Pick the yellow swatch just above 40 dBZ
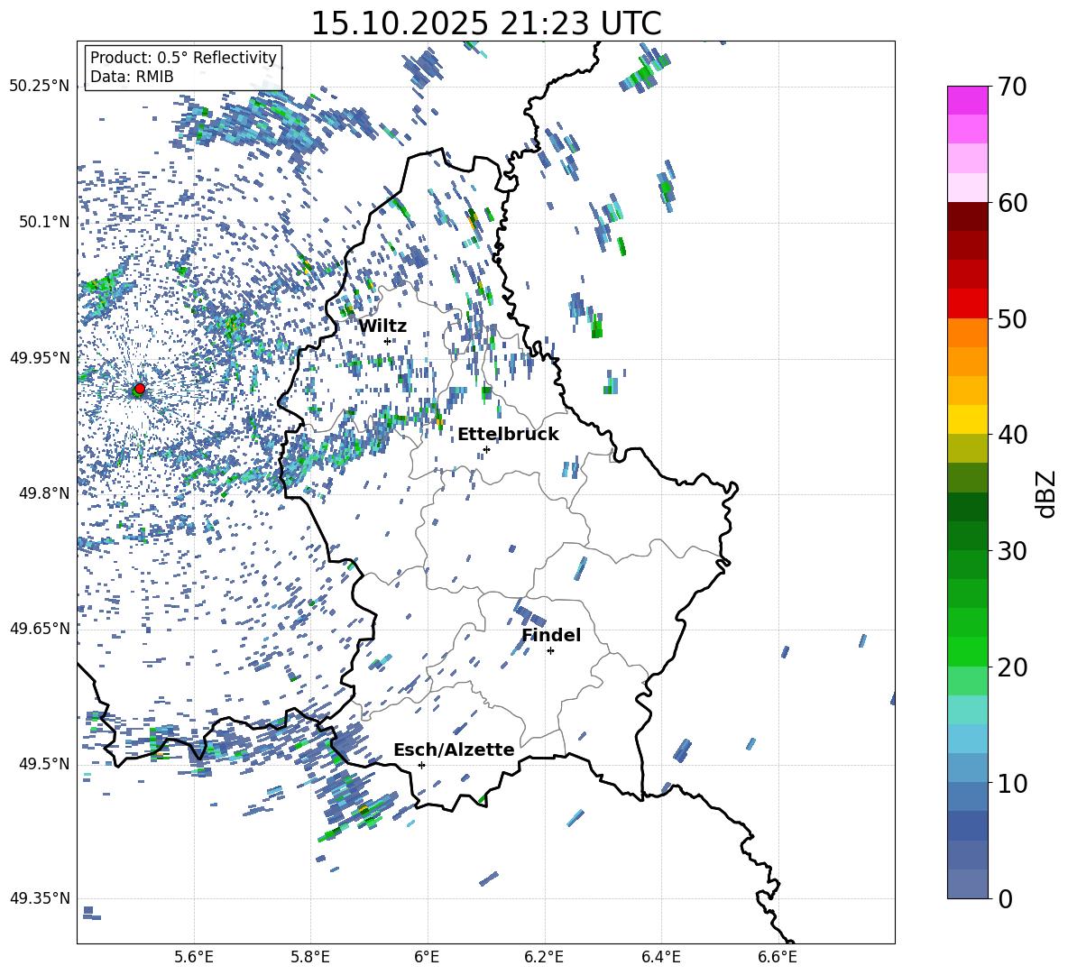Viewport: 1068px width, 975px height. coord(967,419)
